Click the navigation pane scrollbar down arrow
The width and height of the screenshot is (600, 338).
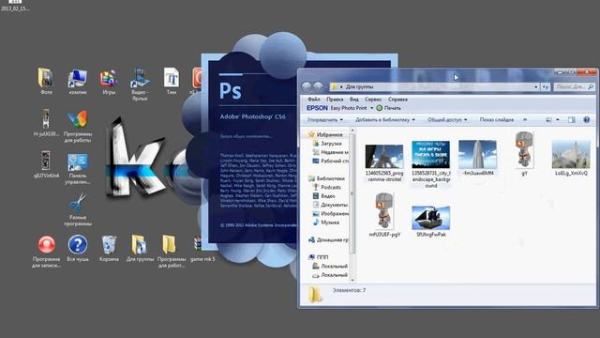point(352,281)
